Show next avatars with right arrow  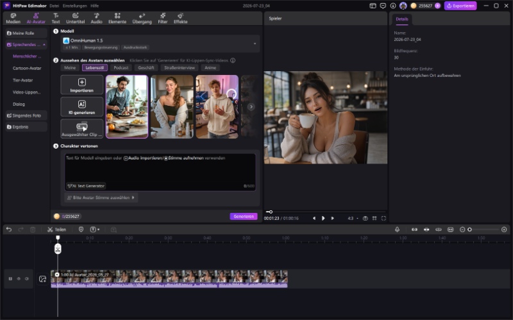coord(251,107)
